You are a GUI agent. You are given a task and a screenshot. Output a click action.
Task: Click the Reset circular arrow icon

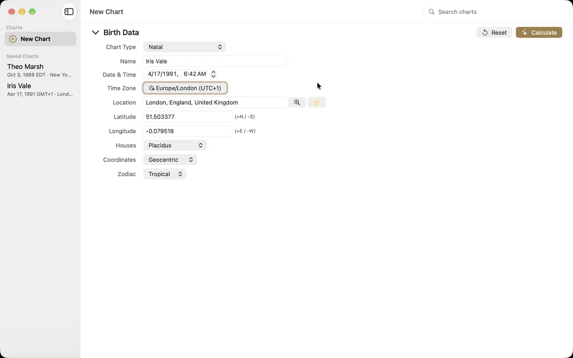[485, 33]
